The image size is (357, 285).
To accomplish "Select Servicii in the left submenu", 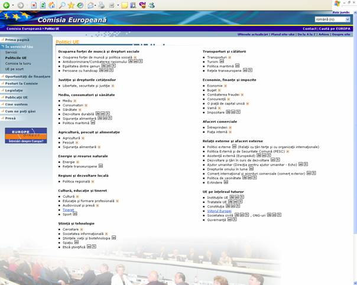I will (x=11, y=53).
